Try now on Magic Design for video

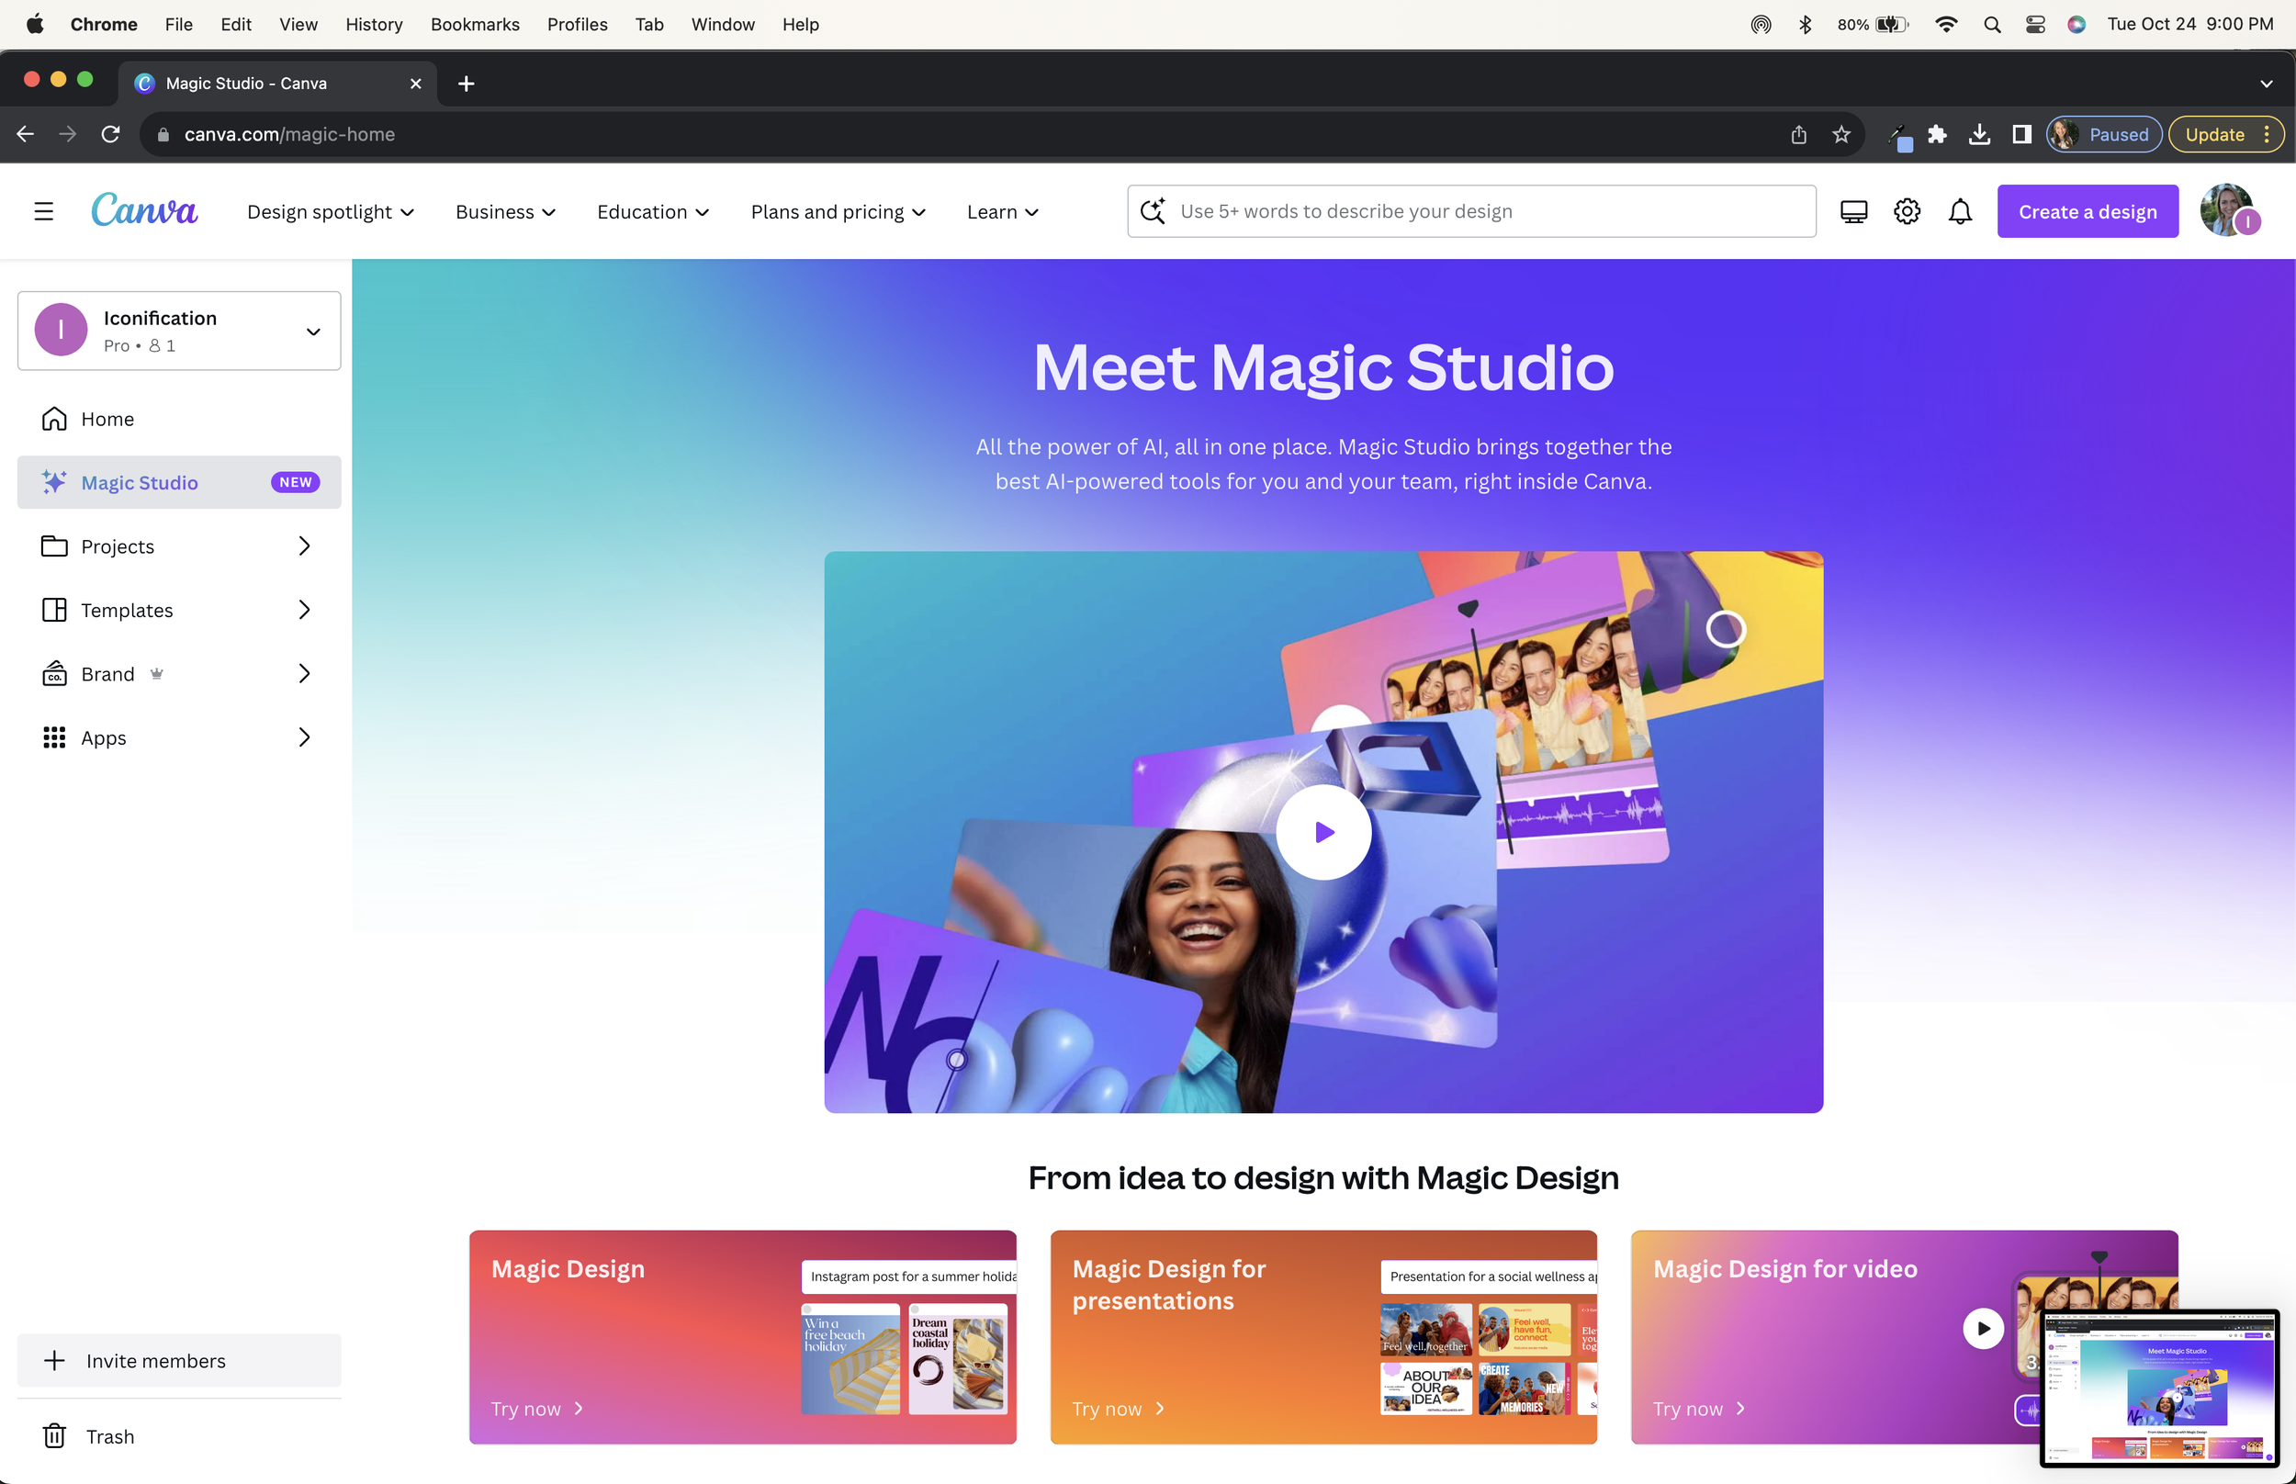[x=1699, y=1408]
